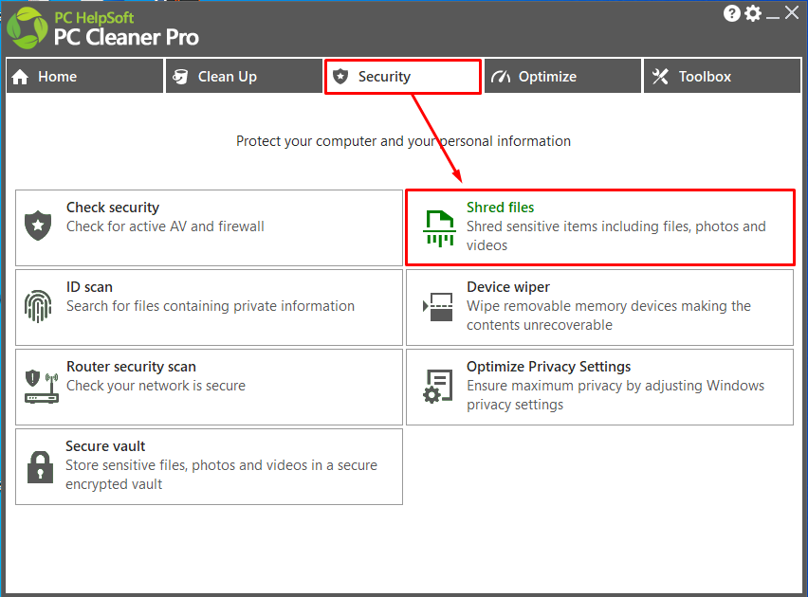
Task: Click the green Shred files shredder icon
Action: pos(439,228)
